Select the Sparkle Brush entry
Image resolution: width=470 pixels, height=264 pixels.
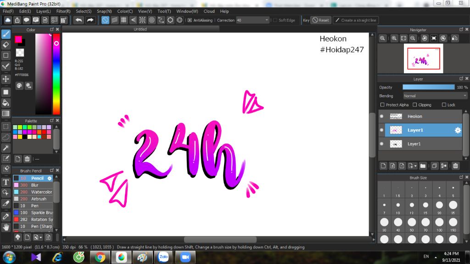(33, 213)
